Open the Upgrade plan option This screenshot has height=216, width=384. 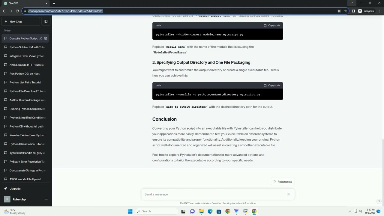coord(26,189)
